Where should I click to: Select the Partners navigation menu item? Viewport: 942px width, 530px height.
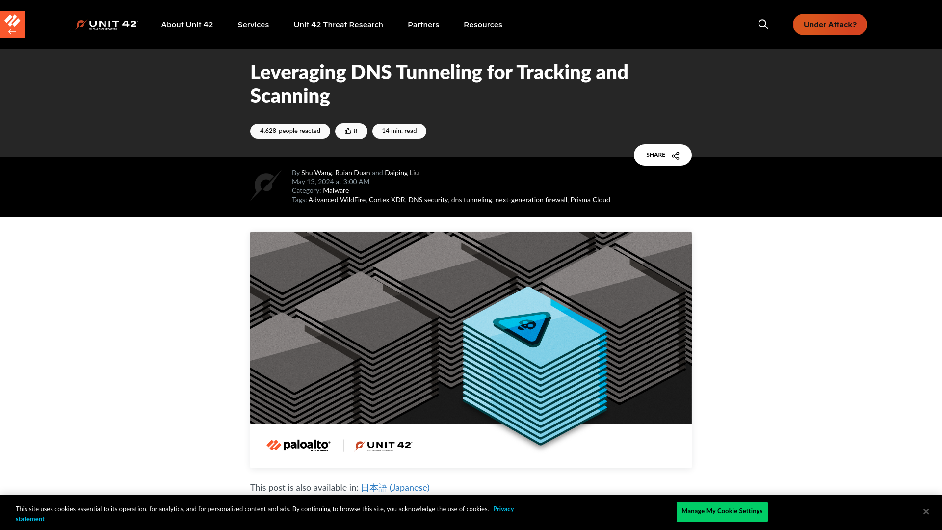(x=423, y=24)
